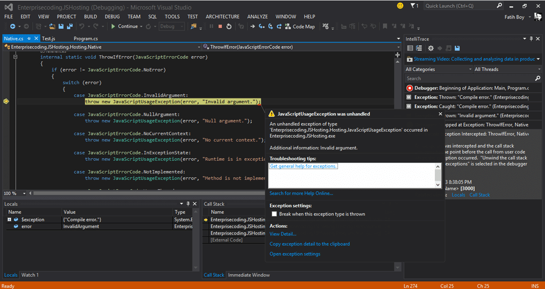Pin the Locals panel
Viewport: 545px width, 289px height.
[x=188, y=204]
